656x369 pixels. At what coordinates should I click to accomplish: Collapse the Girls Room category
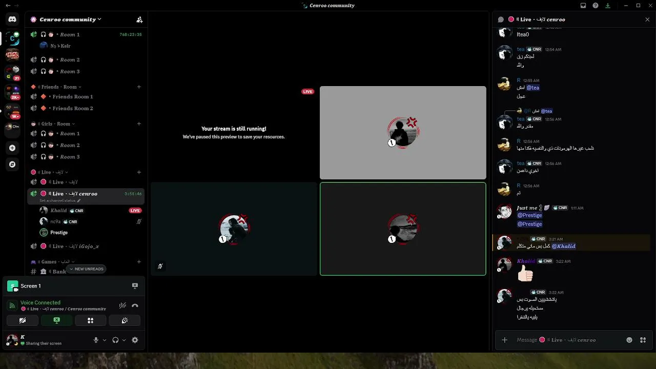click(x=53, y=124)
